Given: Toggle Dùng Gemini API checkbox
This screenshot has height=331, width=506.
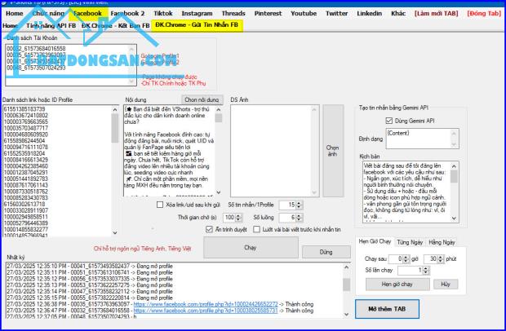Looking at the screenshot, I should coord(388,121).
